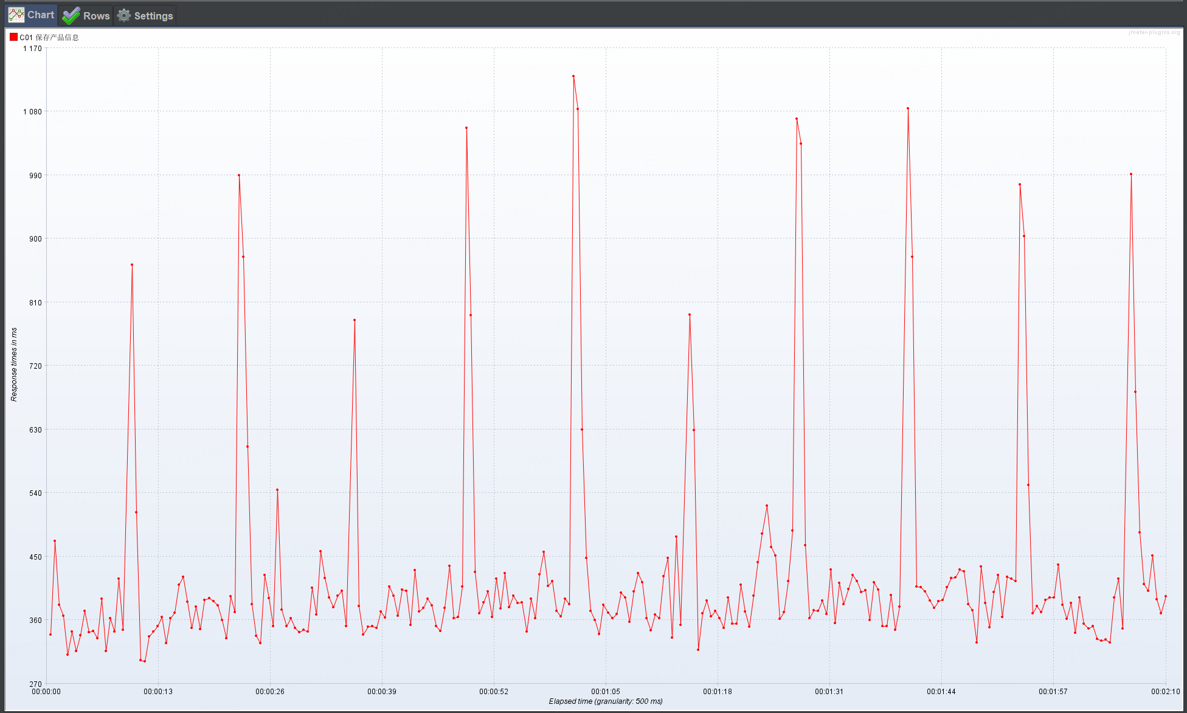Click the 810 y-axis label
1187x713 pixels.
coord(36,303)
